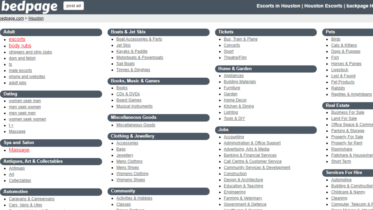Open the Birds link under Pets
This screenshot has height=210, width=373.
[x=335, y=39]
